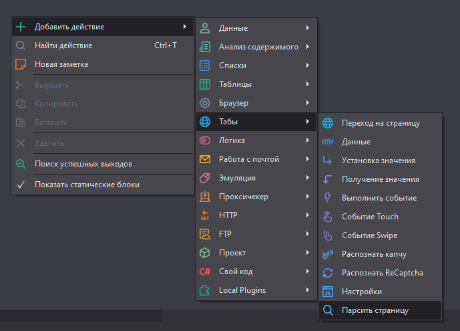Click the mouse icon for Эмуляция

point(205,178)
